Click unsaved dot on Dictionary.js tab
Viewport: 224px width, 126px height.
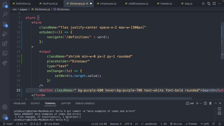point(91,3)
